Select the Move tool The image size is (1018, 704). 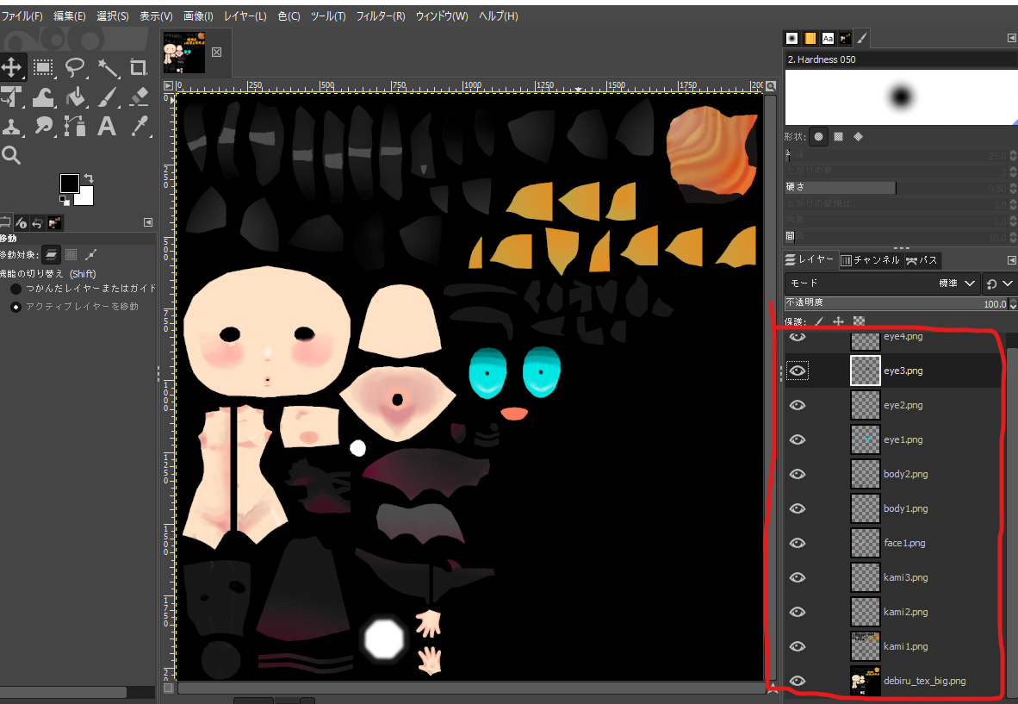click(12, 67)
